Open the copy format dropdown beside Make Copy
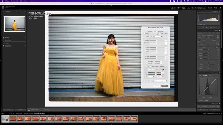Viewport: 223px width, 125px height. (x=161, y=81)
